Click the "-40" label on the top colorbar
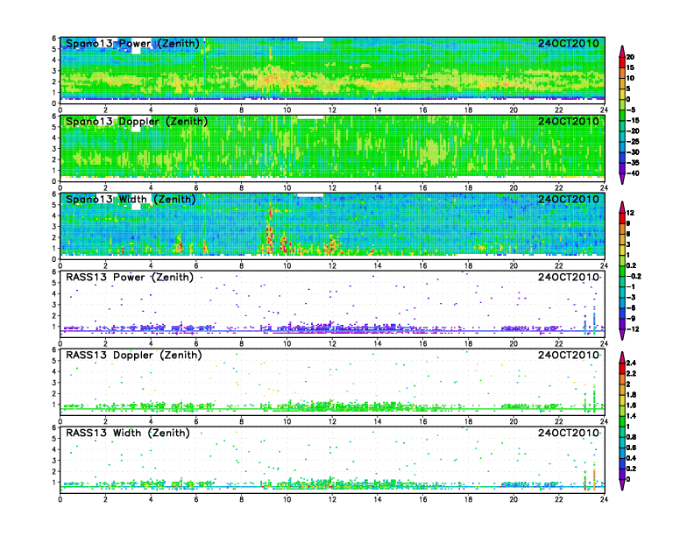 pos(633,173)
